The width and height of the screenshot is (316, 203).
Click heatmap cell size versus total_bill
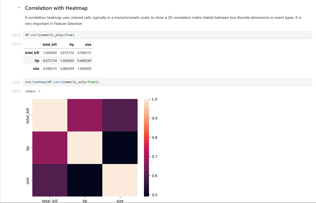(x=50, y=180)
